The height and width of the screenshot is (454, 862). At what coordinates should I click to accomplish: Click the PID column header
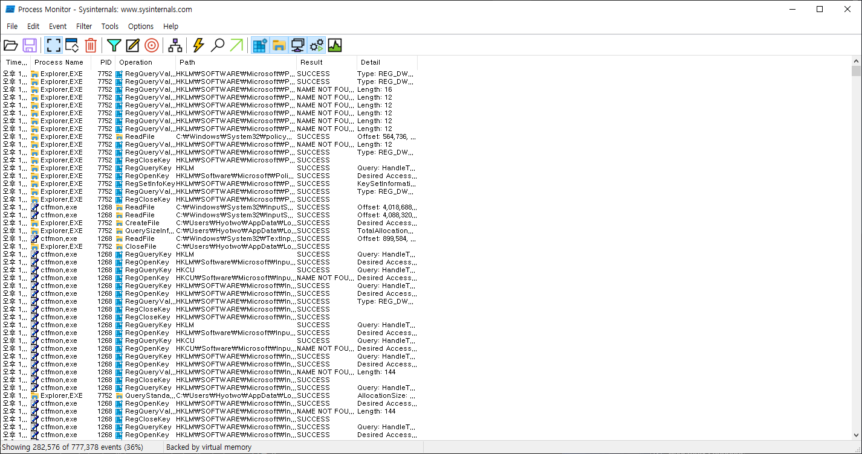coord(103,62)
